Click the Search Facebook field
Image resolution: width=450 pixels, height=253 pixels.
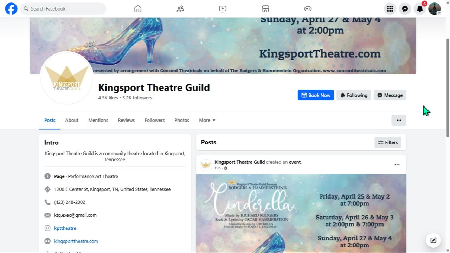tap(63, 9)
